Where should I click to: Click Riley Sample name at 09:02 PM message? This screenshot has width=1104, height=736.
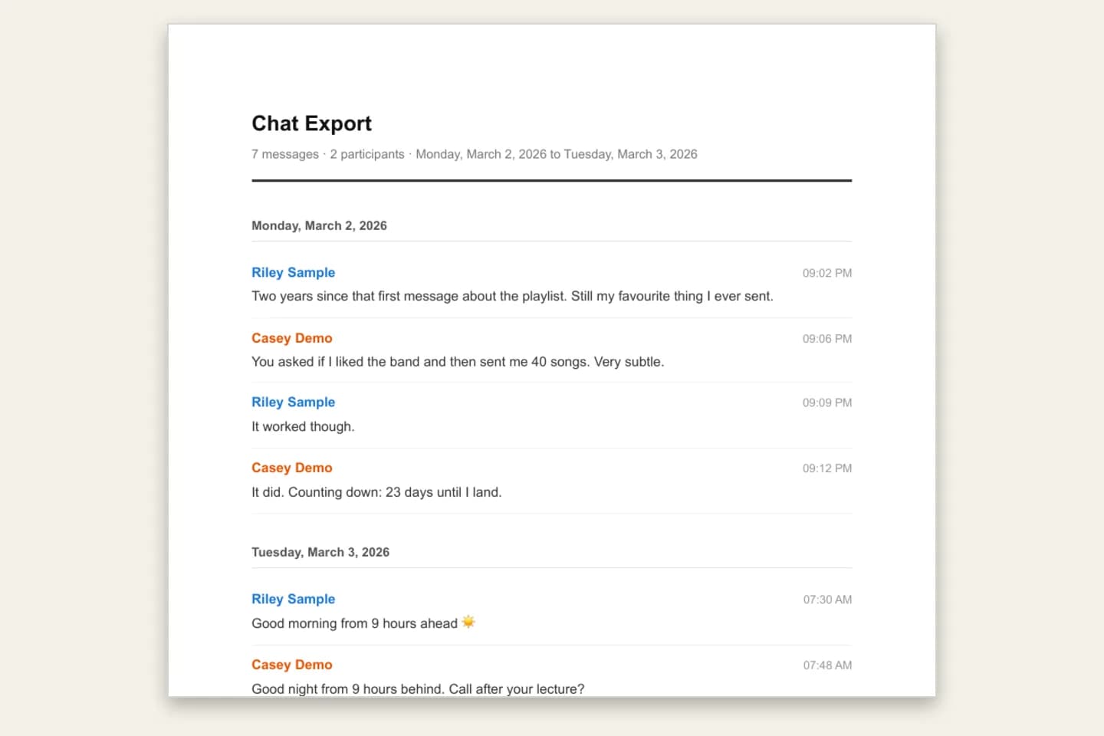(x=293, y=272)
